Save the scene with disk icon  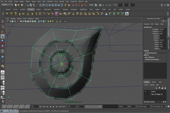(22, 5)
